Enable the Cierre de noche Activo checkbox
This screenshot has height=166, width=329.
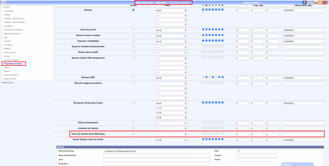tap(133, 30)
